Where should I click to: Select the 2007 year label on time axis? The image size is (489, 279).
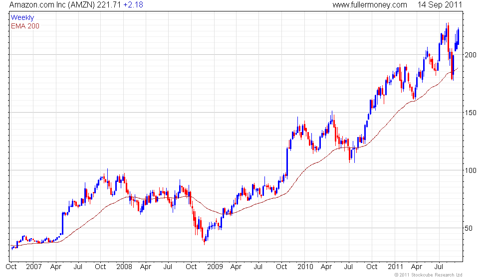pyautogui.click(x=33, y=266)
